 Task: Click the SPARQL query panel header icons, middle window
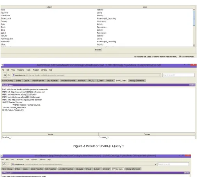coord(192,85)
